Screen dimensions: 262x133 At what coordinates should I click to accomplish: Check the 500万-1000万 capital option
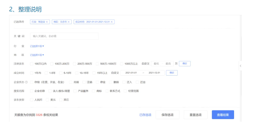tap(98, 64)
